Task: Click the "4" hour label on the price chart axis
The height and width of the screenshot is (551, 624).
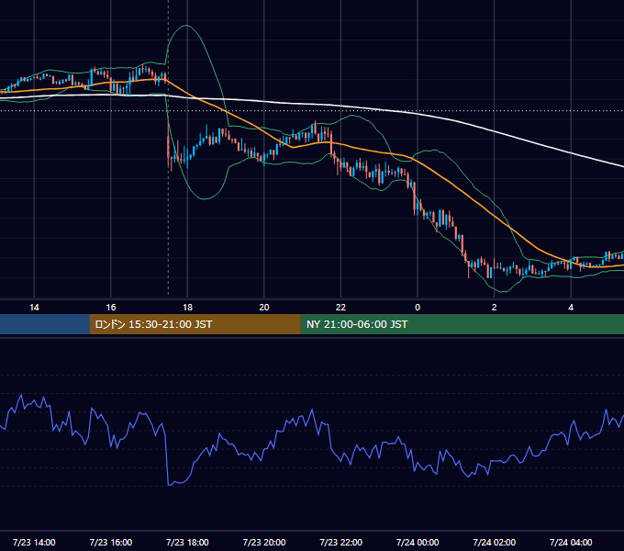Action: (571, 308)
